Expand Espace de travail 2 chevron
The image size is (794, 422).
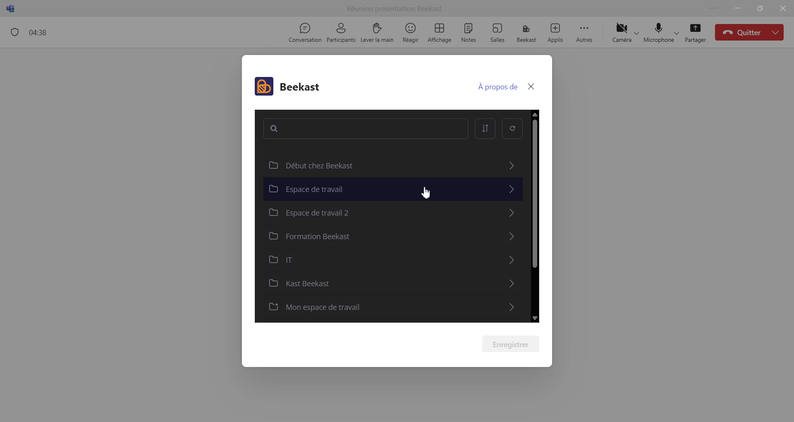(x=512, y=213)
